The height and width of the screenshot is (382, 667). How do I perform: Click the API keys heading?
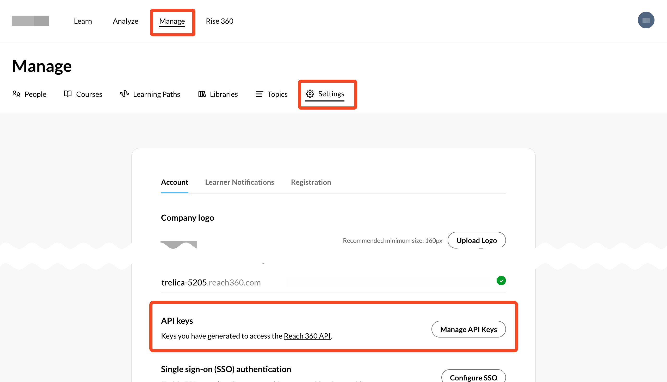(x=177, y=321)
